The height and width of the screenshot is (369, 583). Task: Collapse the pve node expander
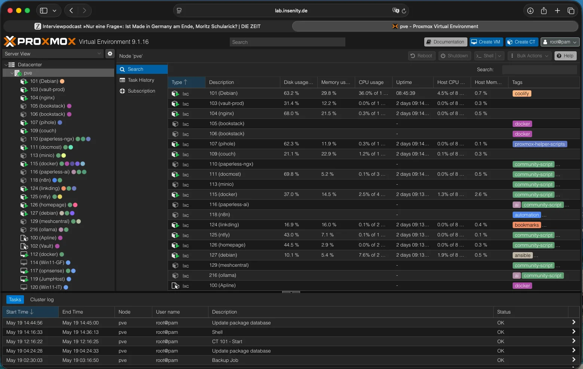(12, 73)
